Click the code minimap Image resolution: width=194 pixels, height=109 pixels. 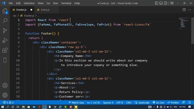point(184,23)
